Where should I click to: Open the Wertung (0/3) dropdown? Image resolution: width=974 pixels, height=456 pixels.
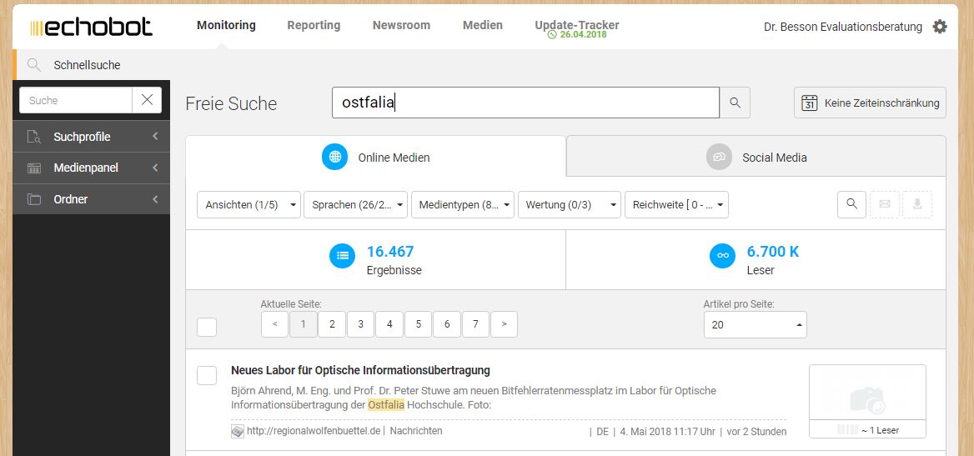point(570,204)
